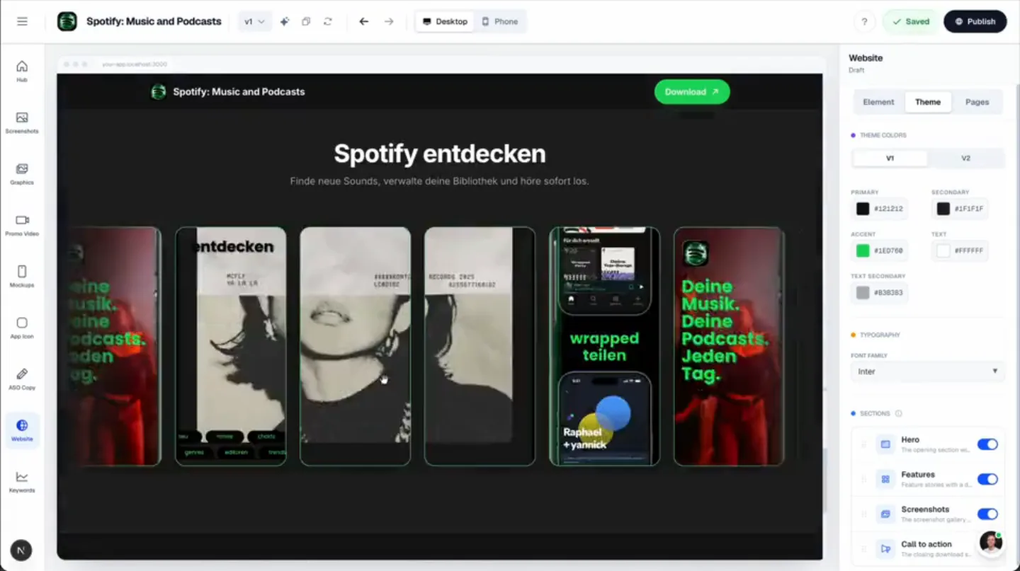Image resolution: width=1020 pixels, height=571 pixels.
Task: Click the Hero row drag handle
Action: point(863,444)
